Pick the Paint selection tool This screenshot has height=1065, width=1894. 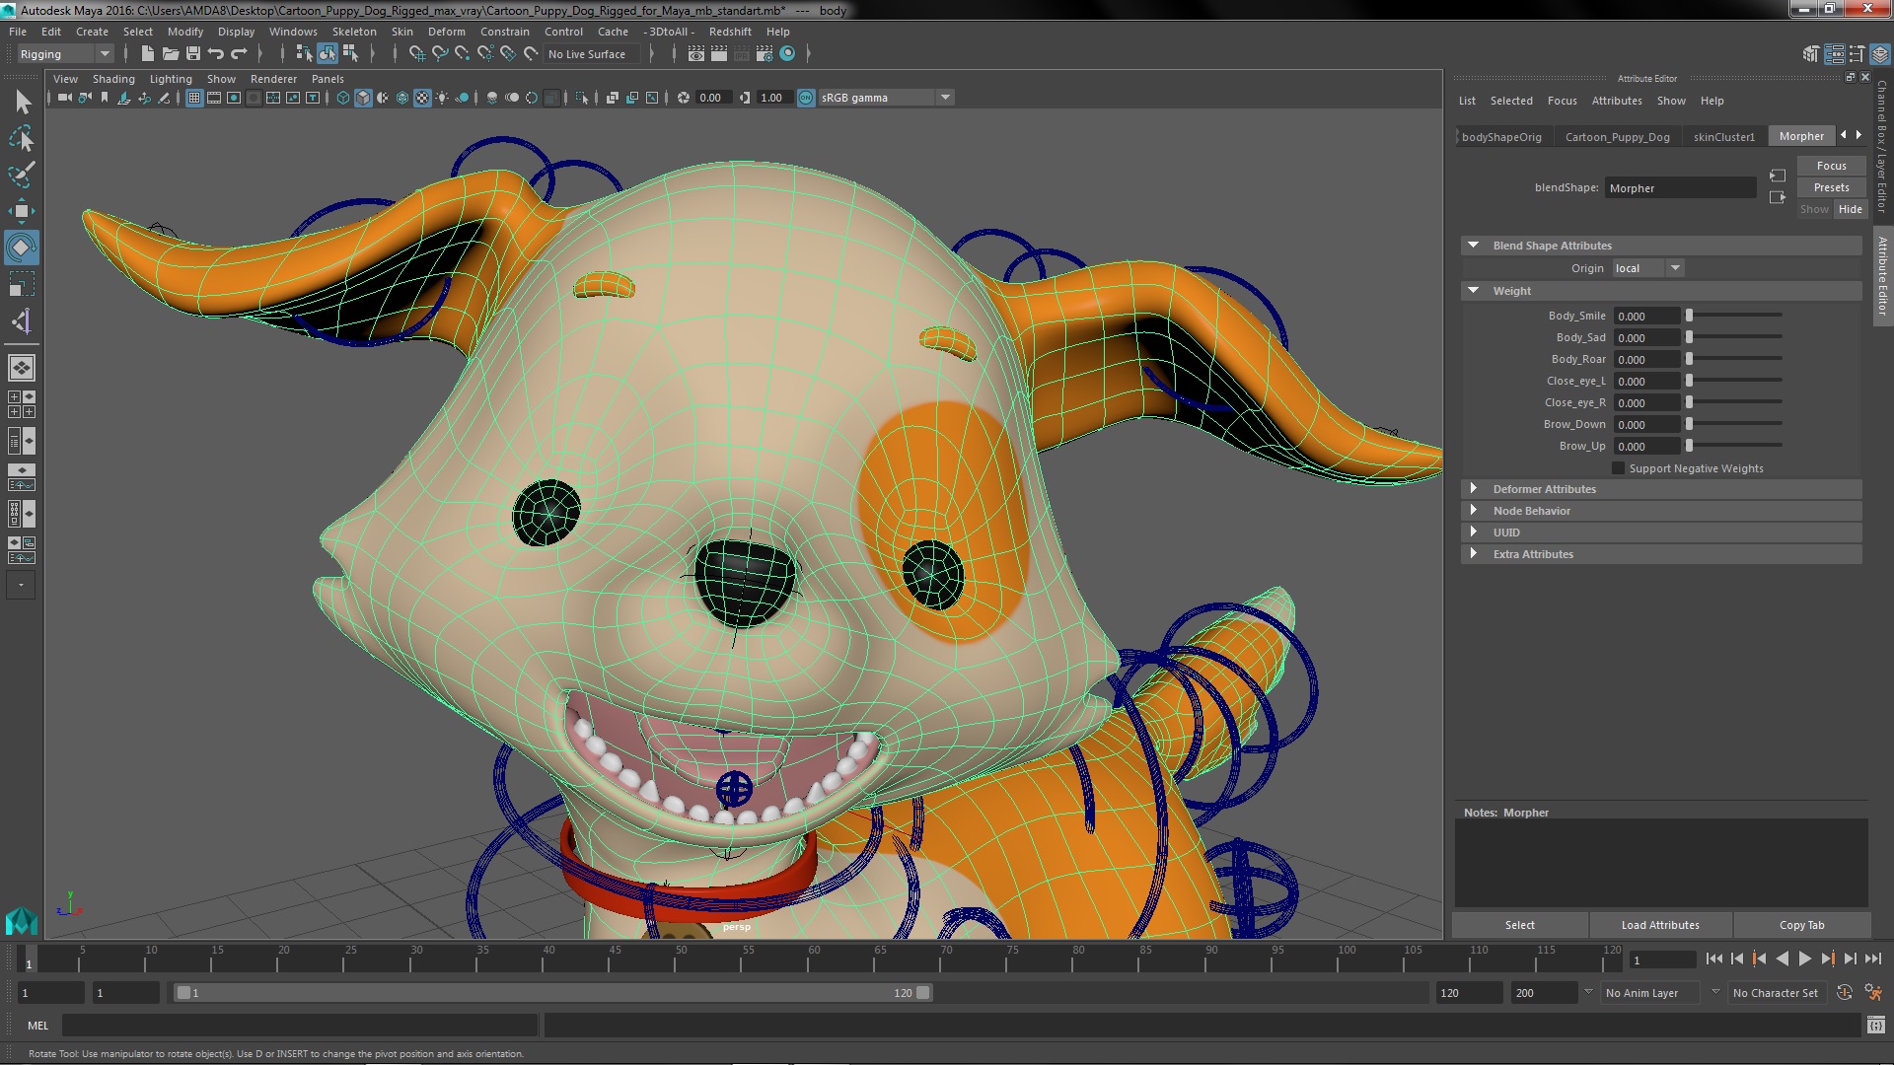22,175
